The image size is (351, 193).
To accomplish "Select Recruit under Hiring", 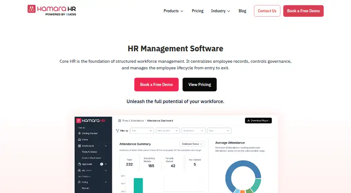I will tap(86, 188).
